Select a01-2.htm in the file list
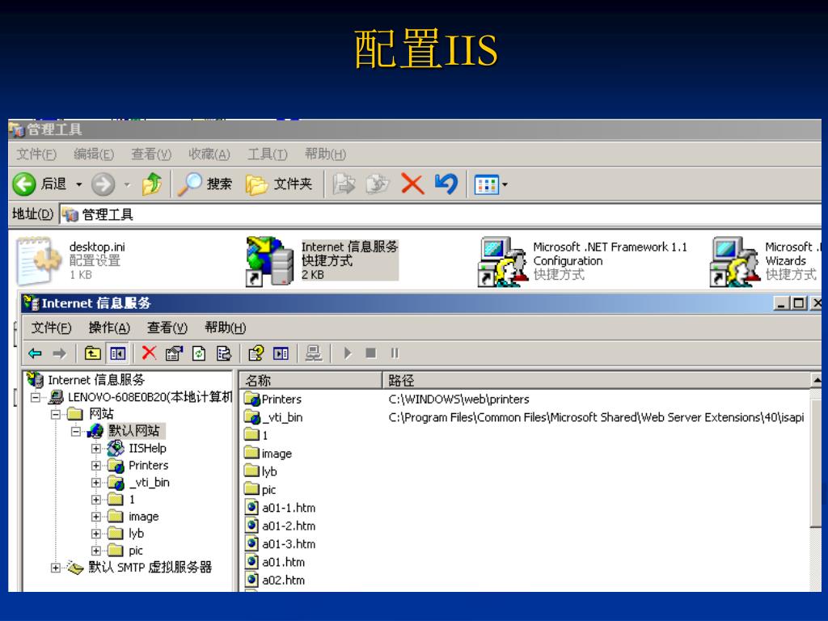The height and width of the screenshot is (621, 828). point(289,526)
